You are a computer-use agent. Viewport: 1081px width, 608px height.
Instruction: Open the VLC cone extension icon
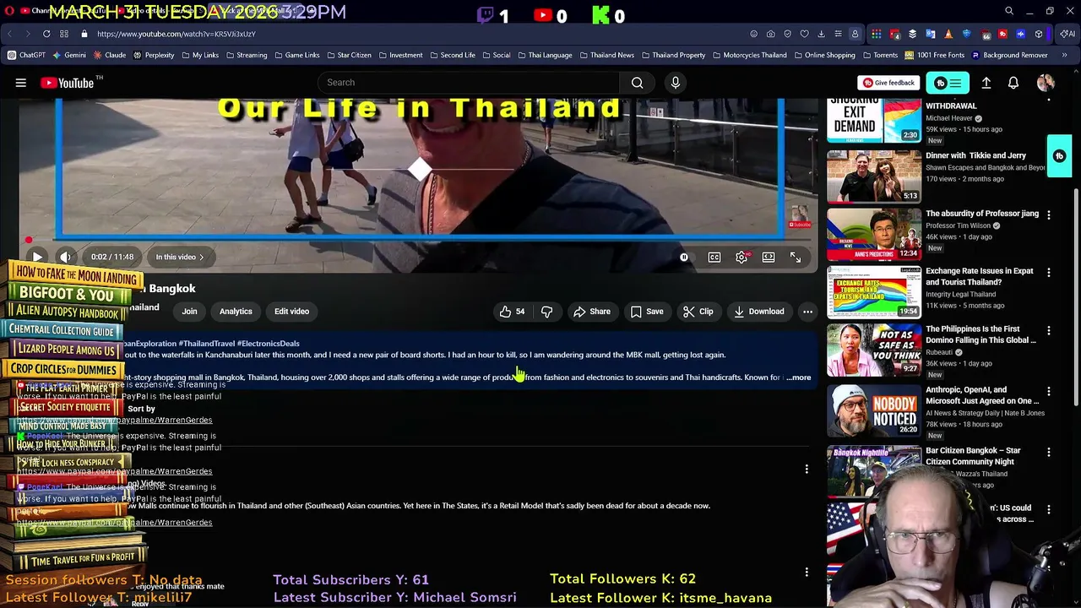[x=948, y=34]
